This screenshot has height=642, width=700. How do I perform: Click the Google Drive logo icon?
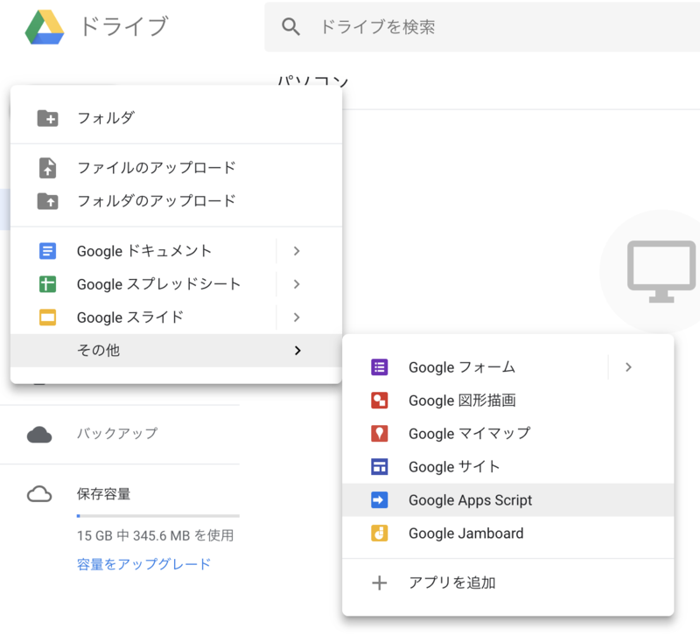coord(43,27)
